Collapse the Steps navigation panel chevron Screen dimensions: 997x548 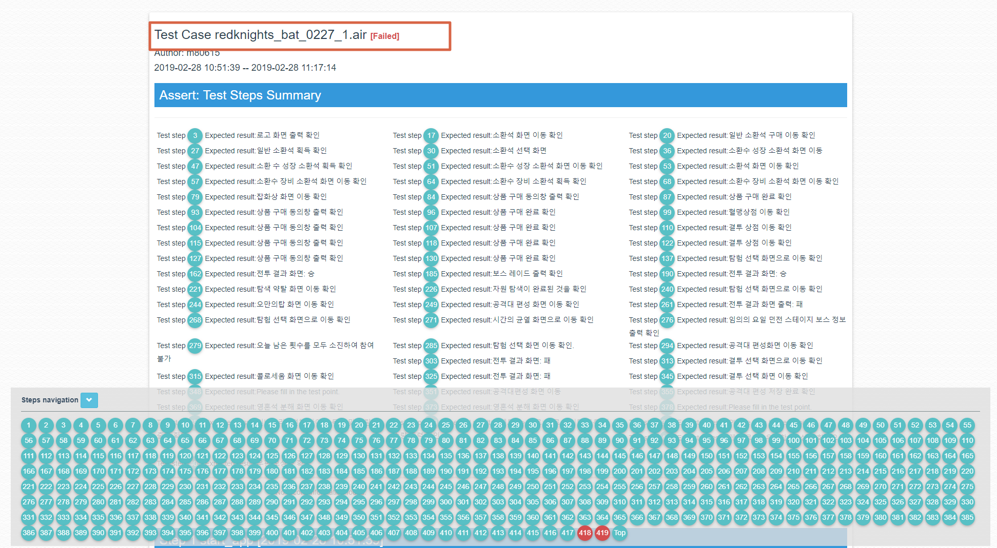click(x=89, y=400)
